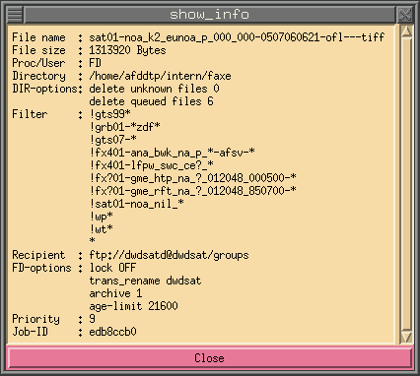Click FD-option 'trans_rename dwdsat'
This screenshot has height=376, width=420.
click(145, 281)
